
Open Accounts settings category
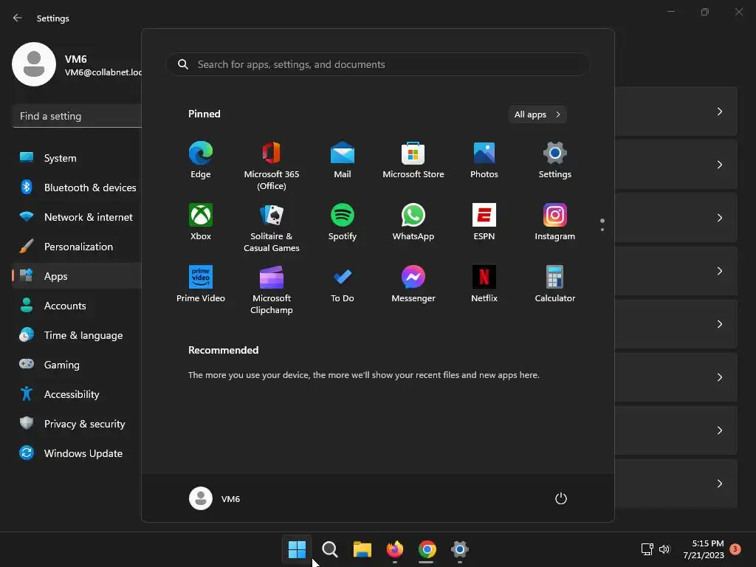pyautogui.click(x=77, y=306)
